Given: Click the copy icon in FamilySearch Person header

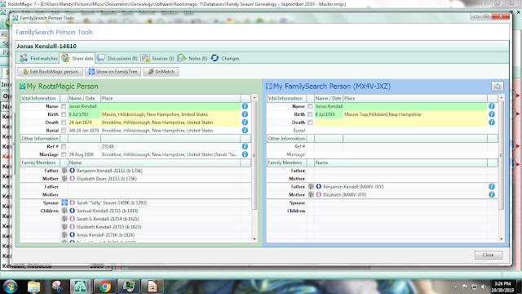Looking at the screenshot, I should click(498, 87).
